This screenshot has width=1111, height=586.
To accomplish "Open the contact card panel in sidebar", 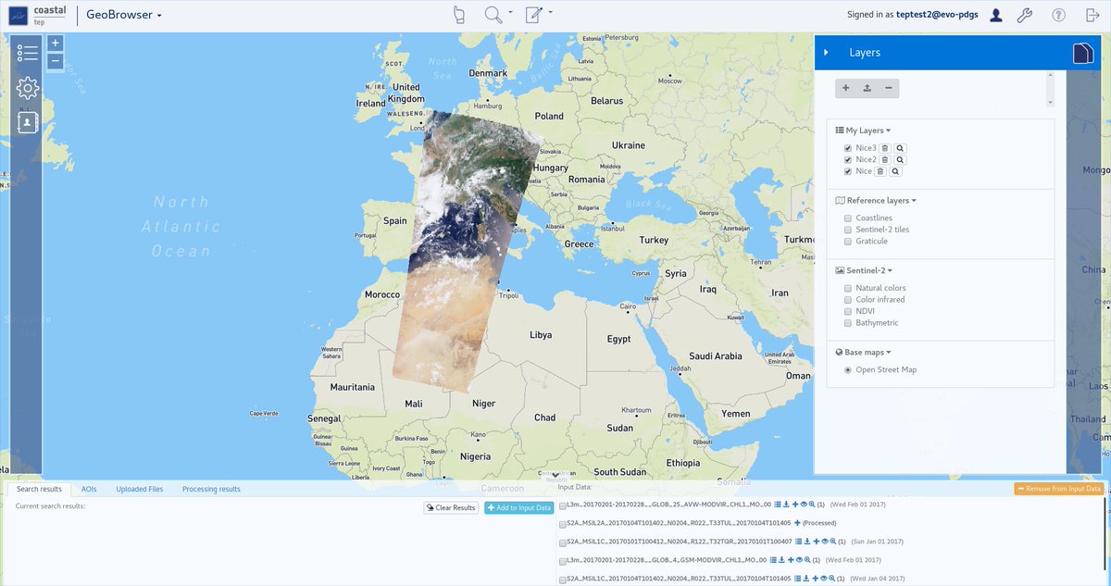I will click(x=28, y=121).
